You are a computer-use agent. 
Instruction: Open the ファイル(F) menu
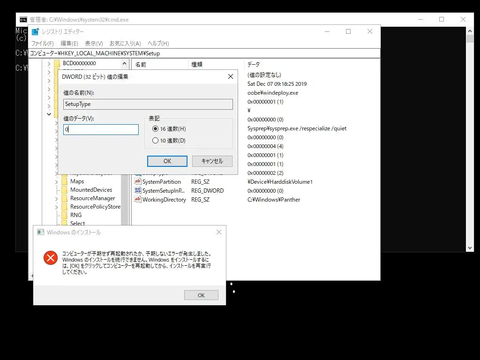point(42,44)
